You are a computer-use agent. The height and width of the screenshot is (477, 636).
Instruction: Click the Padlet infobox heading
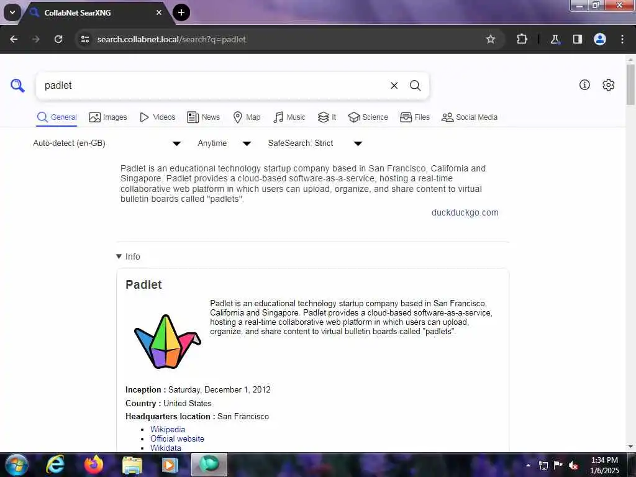click(143, 284)
